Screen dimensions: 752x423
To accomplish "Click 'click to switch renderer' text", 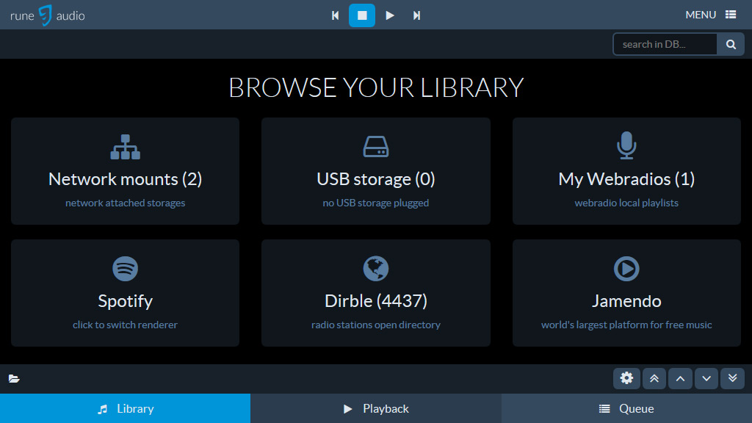I will coord(125,325).
